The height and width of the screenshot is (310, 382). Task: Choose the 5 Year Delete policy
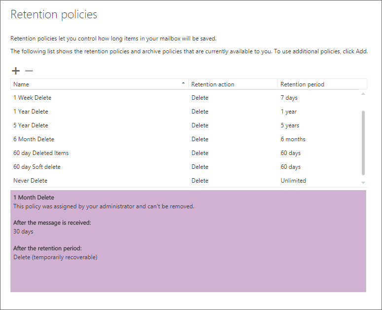pos(31,125)
